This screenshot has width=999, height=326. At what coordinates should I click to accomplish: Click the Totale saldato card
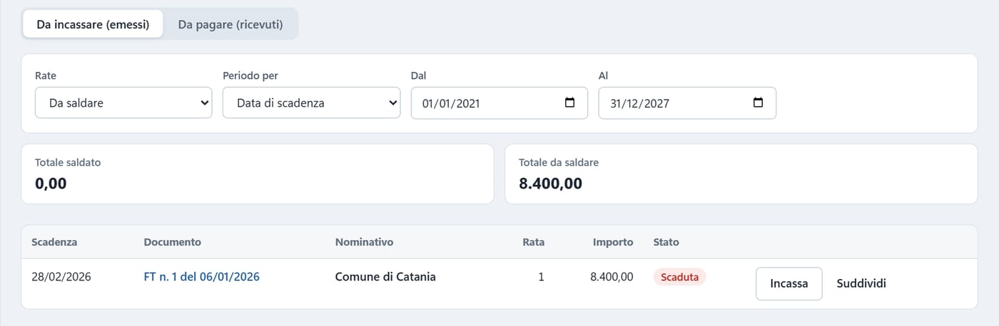point(258,174)
